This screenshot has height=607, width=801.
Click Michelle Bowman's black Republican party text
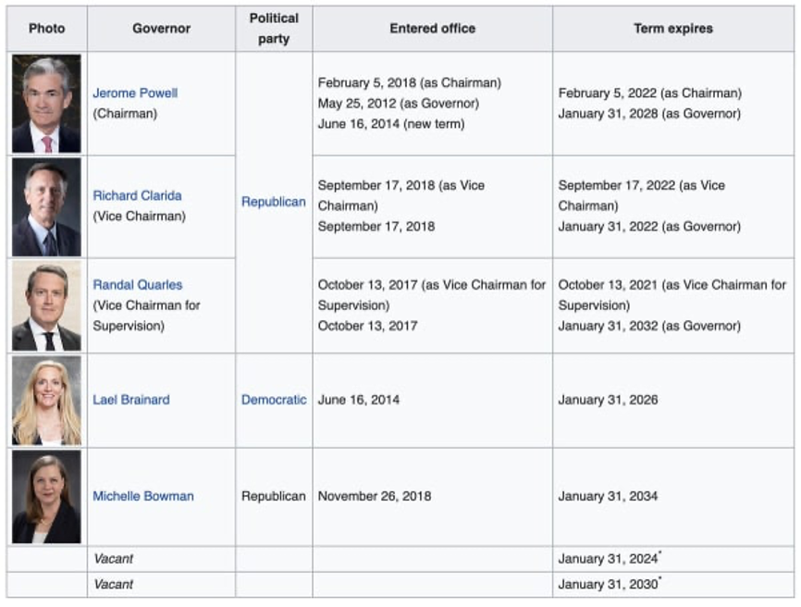tap(273, 496)
